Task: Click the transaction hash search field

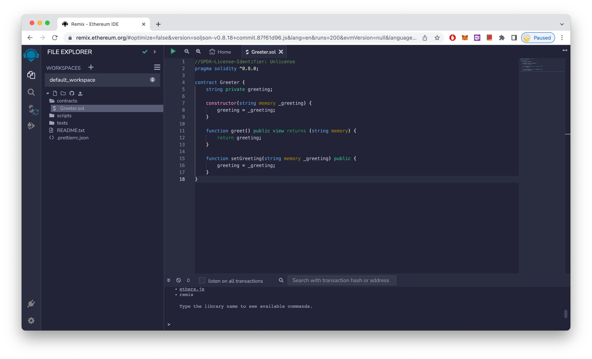Action: coord(341,280)
